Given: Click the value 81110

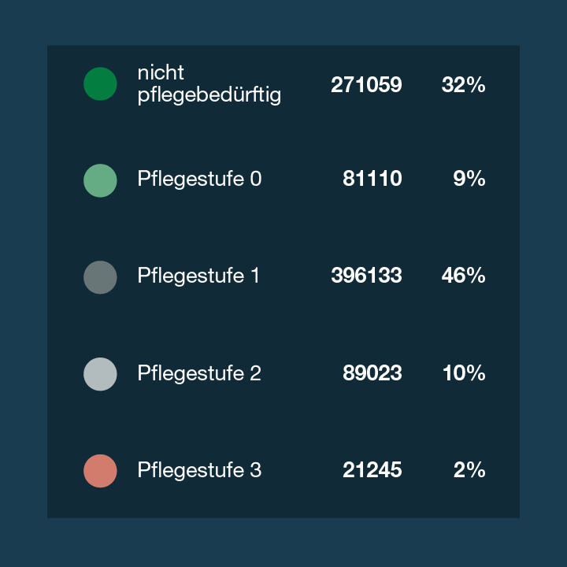Looking at the screenshot, I should 372,178.
